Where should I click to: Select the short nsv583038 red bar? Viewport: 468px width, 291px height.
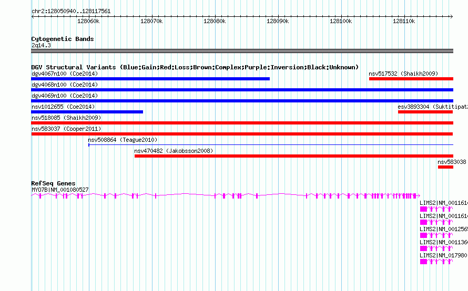[x=445, y=167]
